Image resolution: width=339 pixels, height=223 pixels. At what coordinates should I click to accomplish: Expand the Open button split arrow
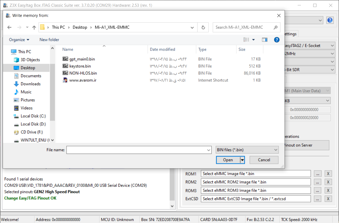[242, 160]
